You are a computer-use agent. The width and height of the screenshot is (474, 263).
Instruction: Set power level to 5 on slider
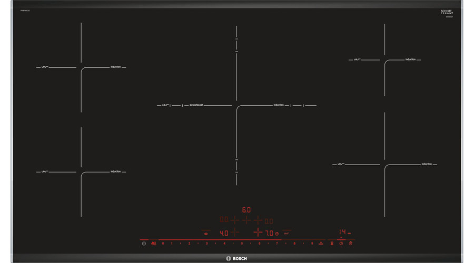(x=242, y=244)
